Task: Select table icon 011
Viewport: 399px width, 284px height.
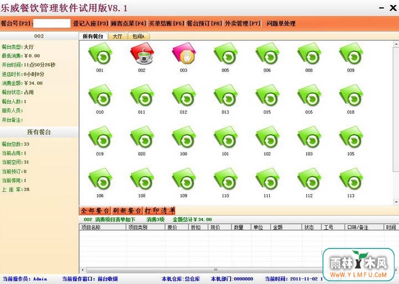Action: 142,95
